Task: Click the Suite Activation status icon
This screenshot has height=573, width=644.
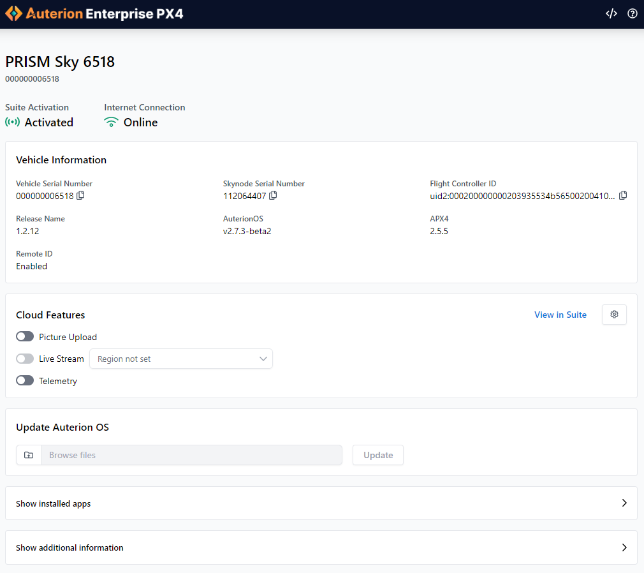Action: coord(13,122)
